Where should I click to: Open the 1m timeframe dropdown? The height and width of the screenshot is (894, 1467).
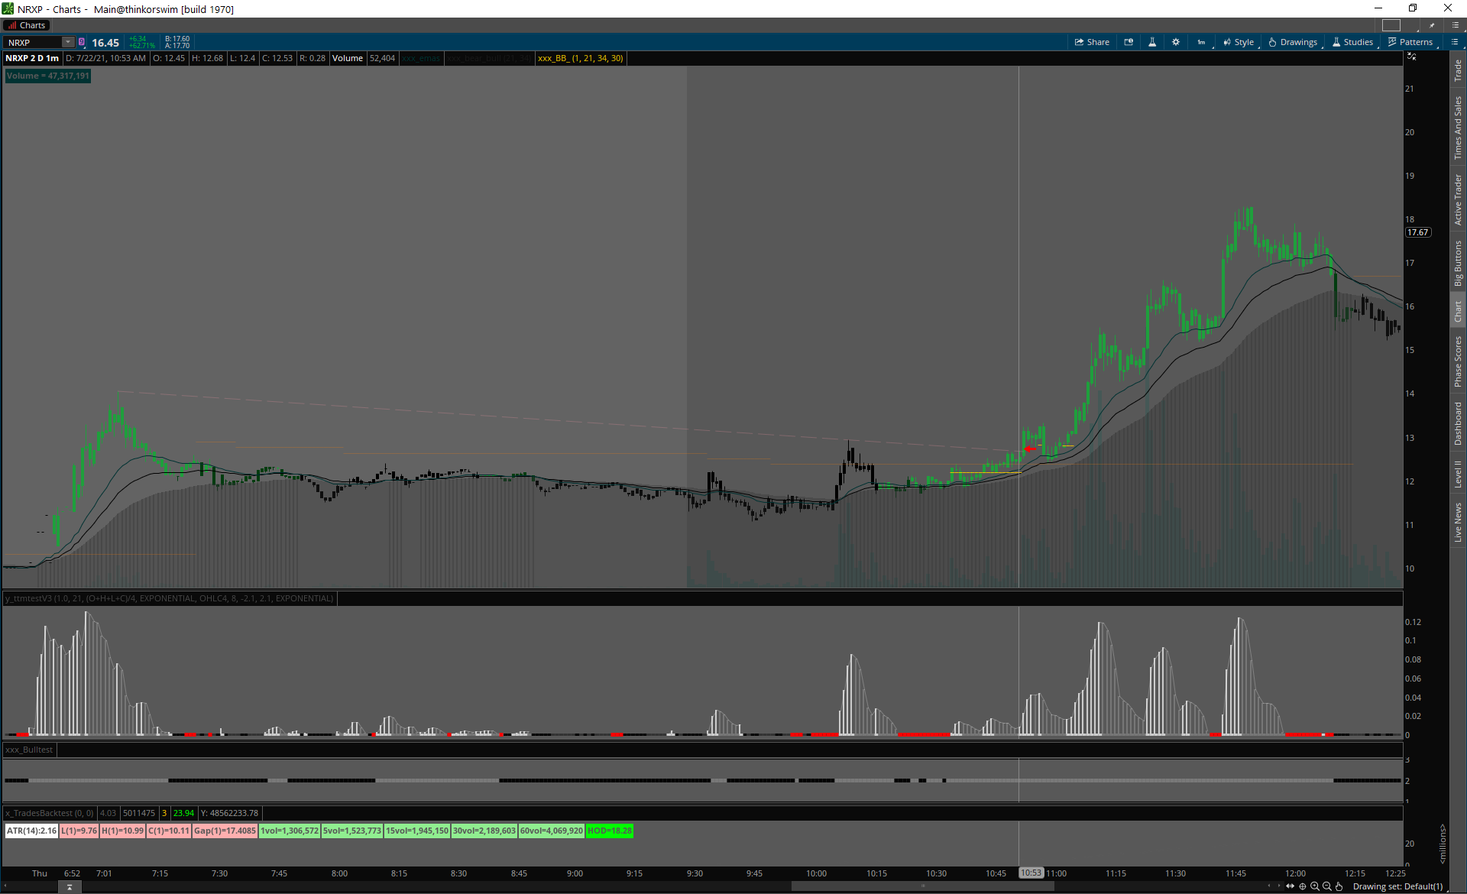1201,42
